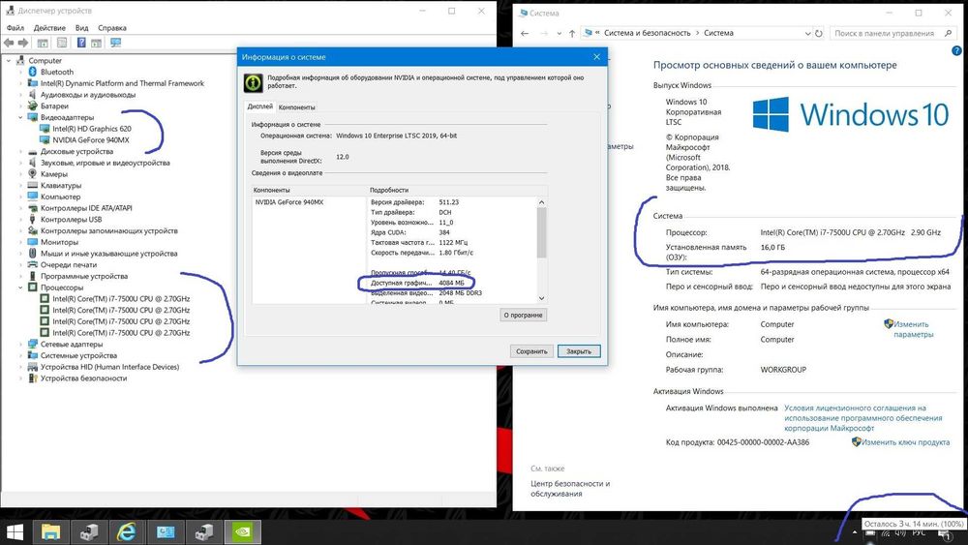
Task: Go back in System window navigation
Action: pyautogui.click(x=525, y=33)
